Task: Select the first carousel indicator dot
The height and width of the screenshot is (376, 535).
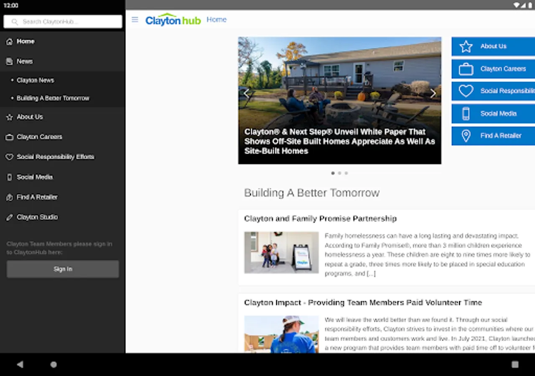Action: pos(333,173)
